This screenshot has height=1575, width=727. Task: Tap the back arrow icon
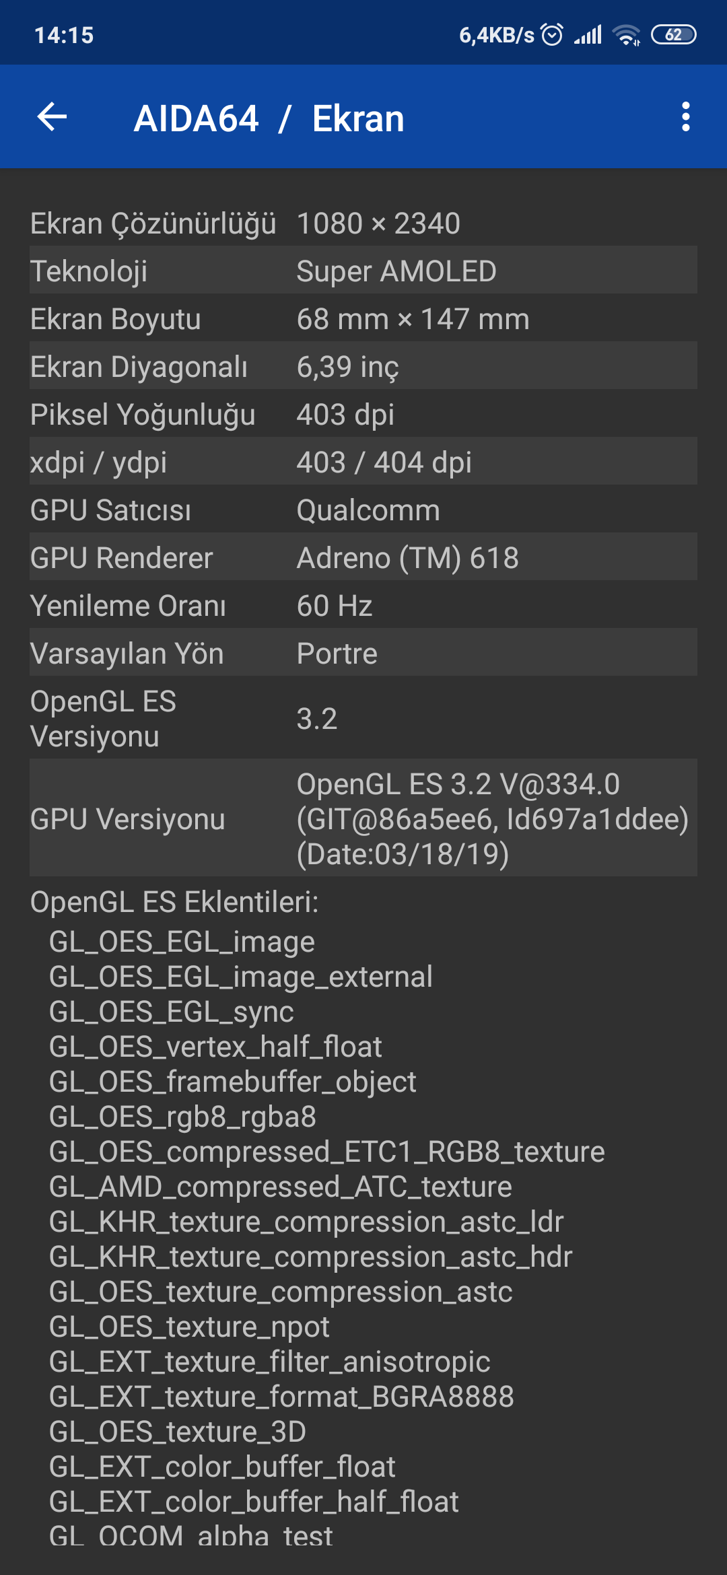tap(52, 117)
